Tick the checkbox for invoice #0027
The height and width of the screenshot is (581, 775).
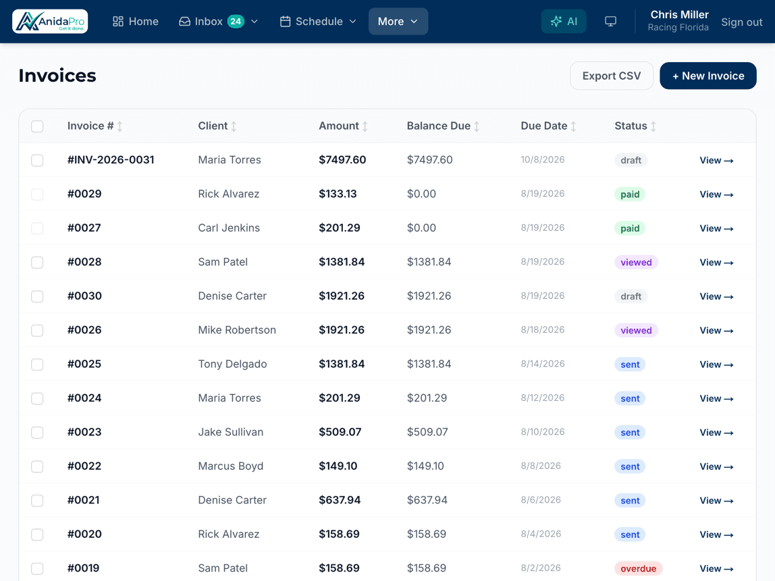click(37, 228)
